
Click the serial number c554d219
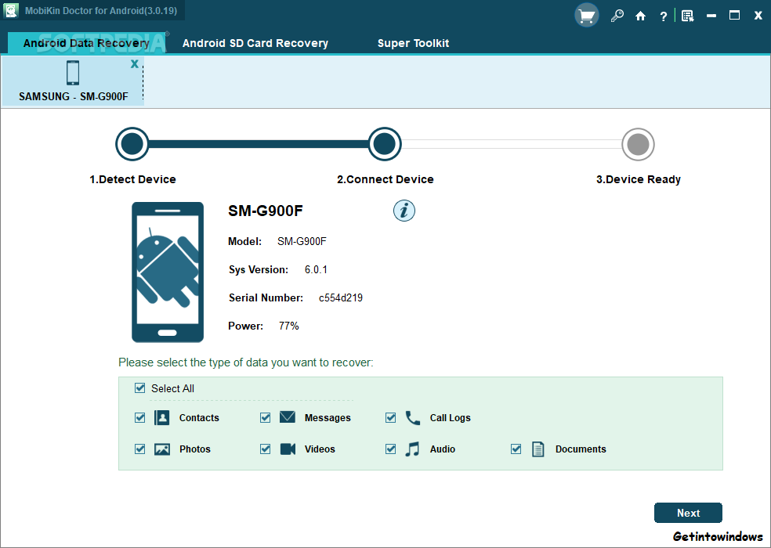(341, 297)
